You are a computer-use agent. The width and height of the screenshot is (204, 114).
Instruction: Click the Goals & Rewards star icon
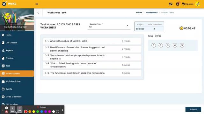tap(3, 97)
